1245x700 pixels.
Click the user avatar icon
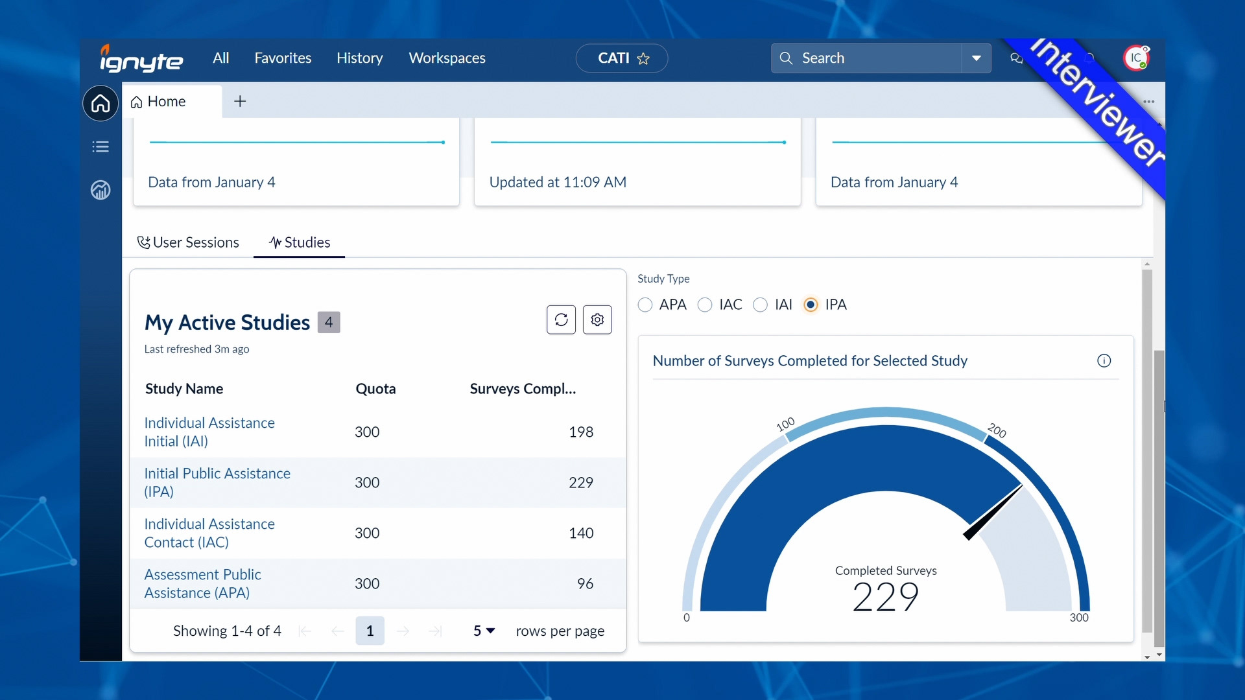click(1136, 58)
